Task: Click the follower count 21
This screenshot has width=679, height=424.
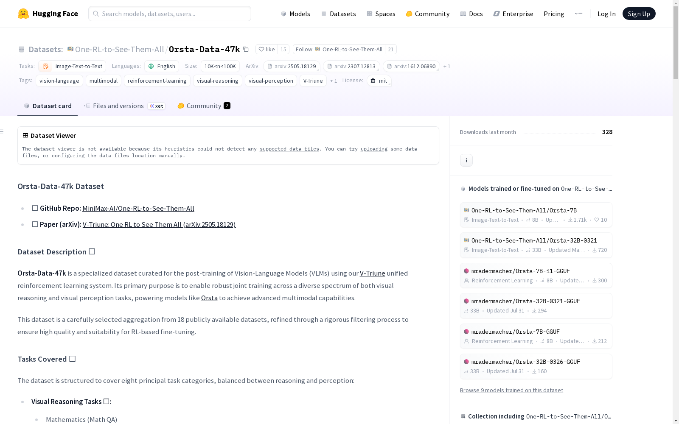Action: 391,49
